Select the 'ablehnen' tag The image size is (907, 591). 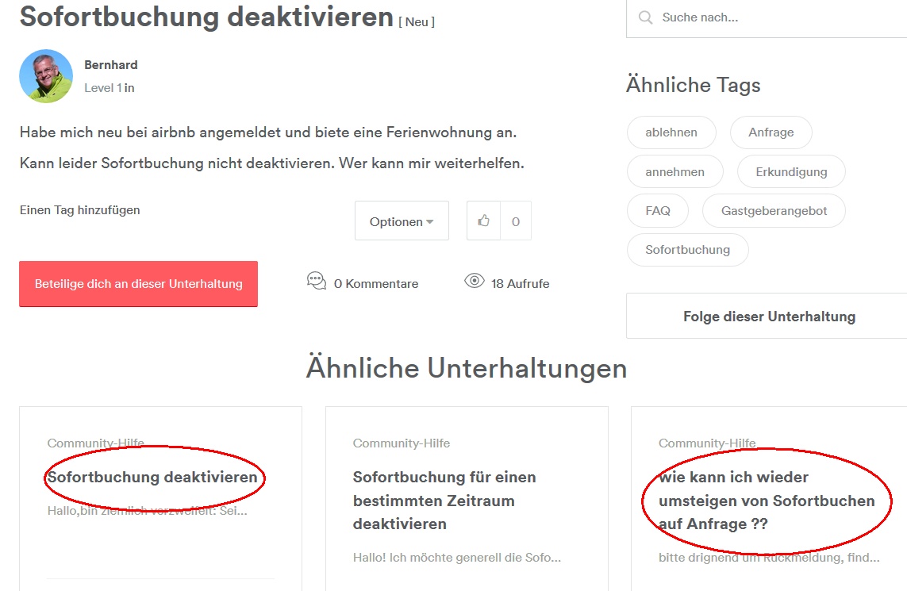(671, 132)
